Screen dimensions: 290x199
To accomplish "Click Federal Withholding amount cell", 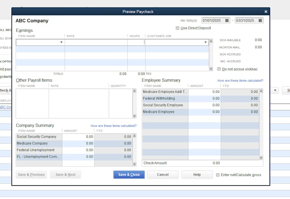I will click(205, 98).
